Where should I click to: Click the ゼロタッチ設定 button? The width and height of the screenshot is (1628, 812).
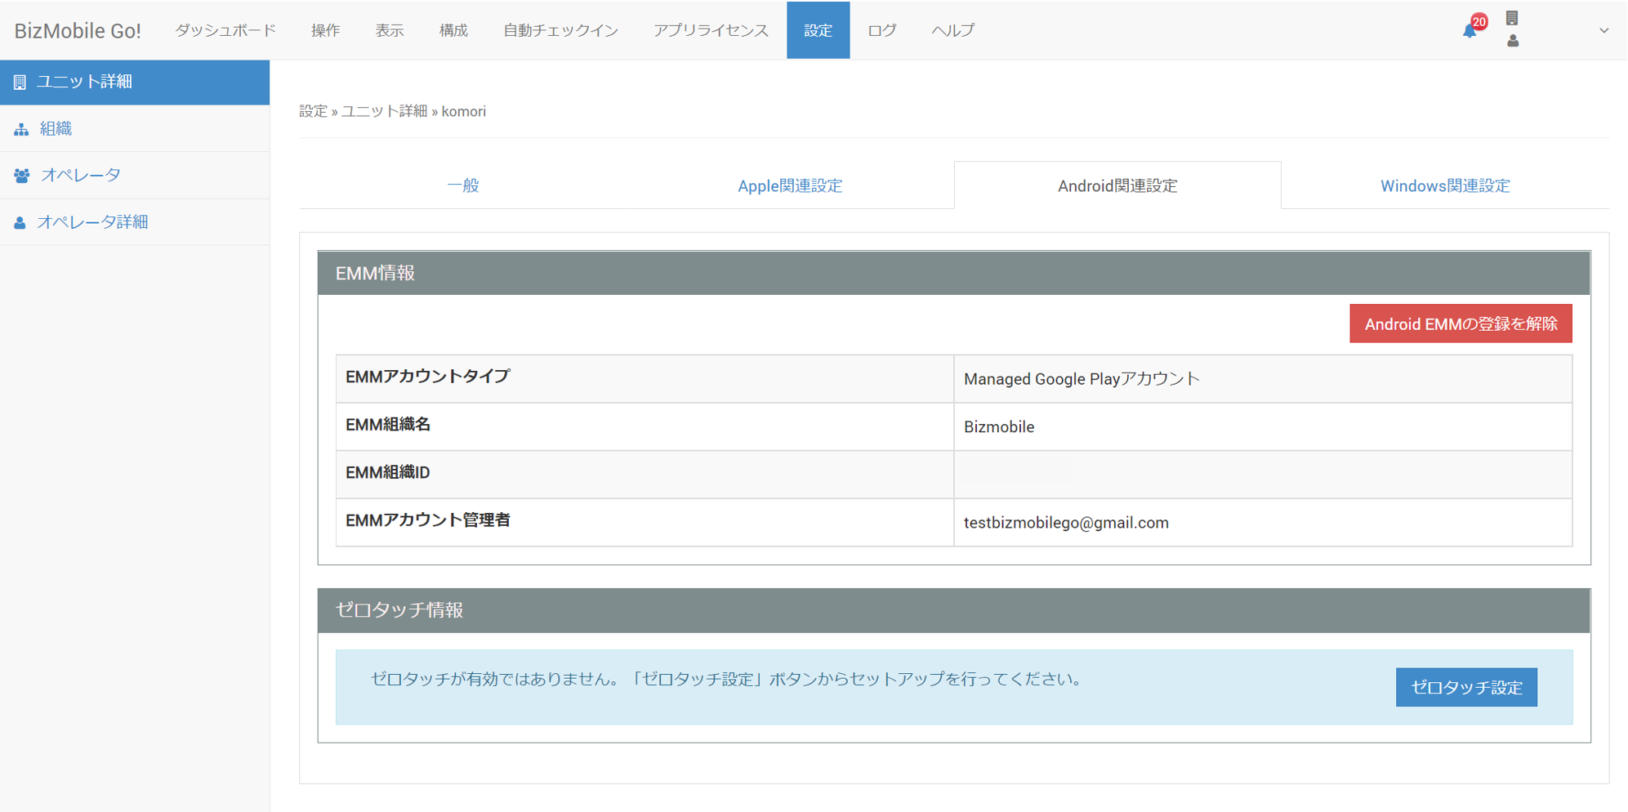click(1466, 687)
